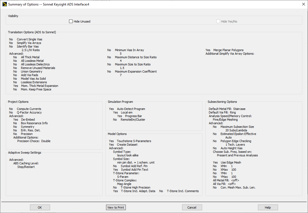Click 'T-Stone Incl. Comments' text

183,191
